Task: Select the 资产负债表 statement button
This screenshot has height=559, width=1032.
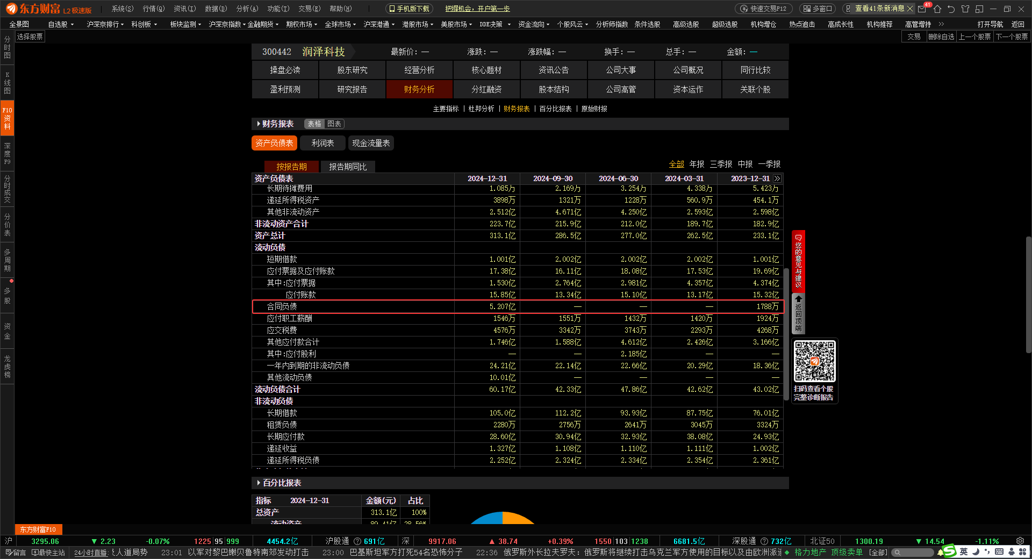Action: tap(274, 143)
